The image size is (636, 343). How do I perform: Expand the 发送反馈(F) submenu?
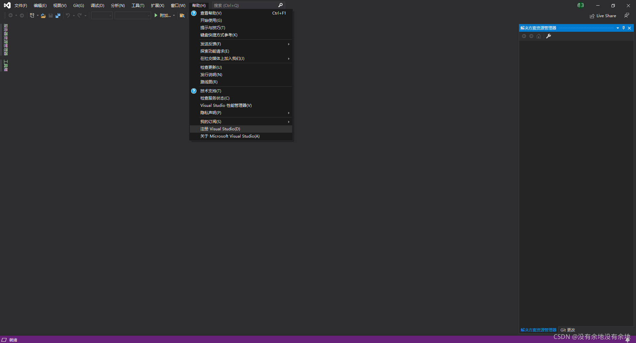(x=241, y=44)
